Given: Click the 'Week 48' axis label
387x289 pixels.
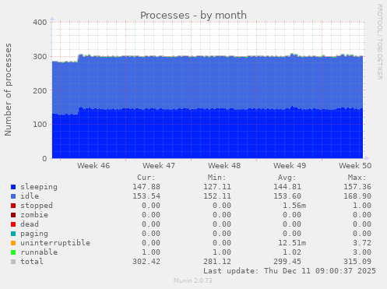Looking at the screenshot, I should [224, 166].
